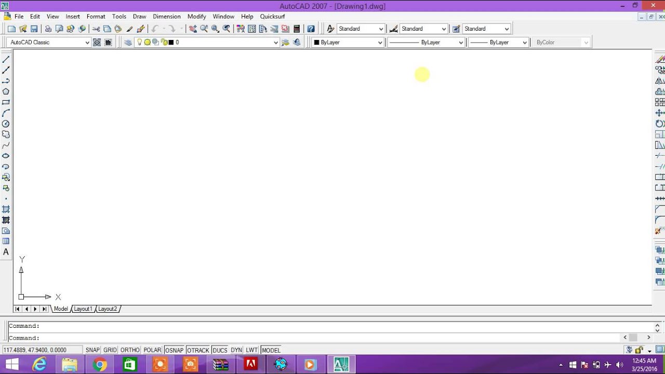Open the QuickCalc calculator icon
Screen dimensions: 665x374
(297, 29)
